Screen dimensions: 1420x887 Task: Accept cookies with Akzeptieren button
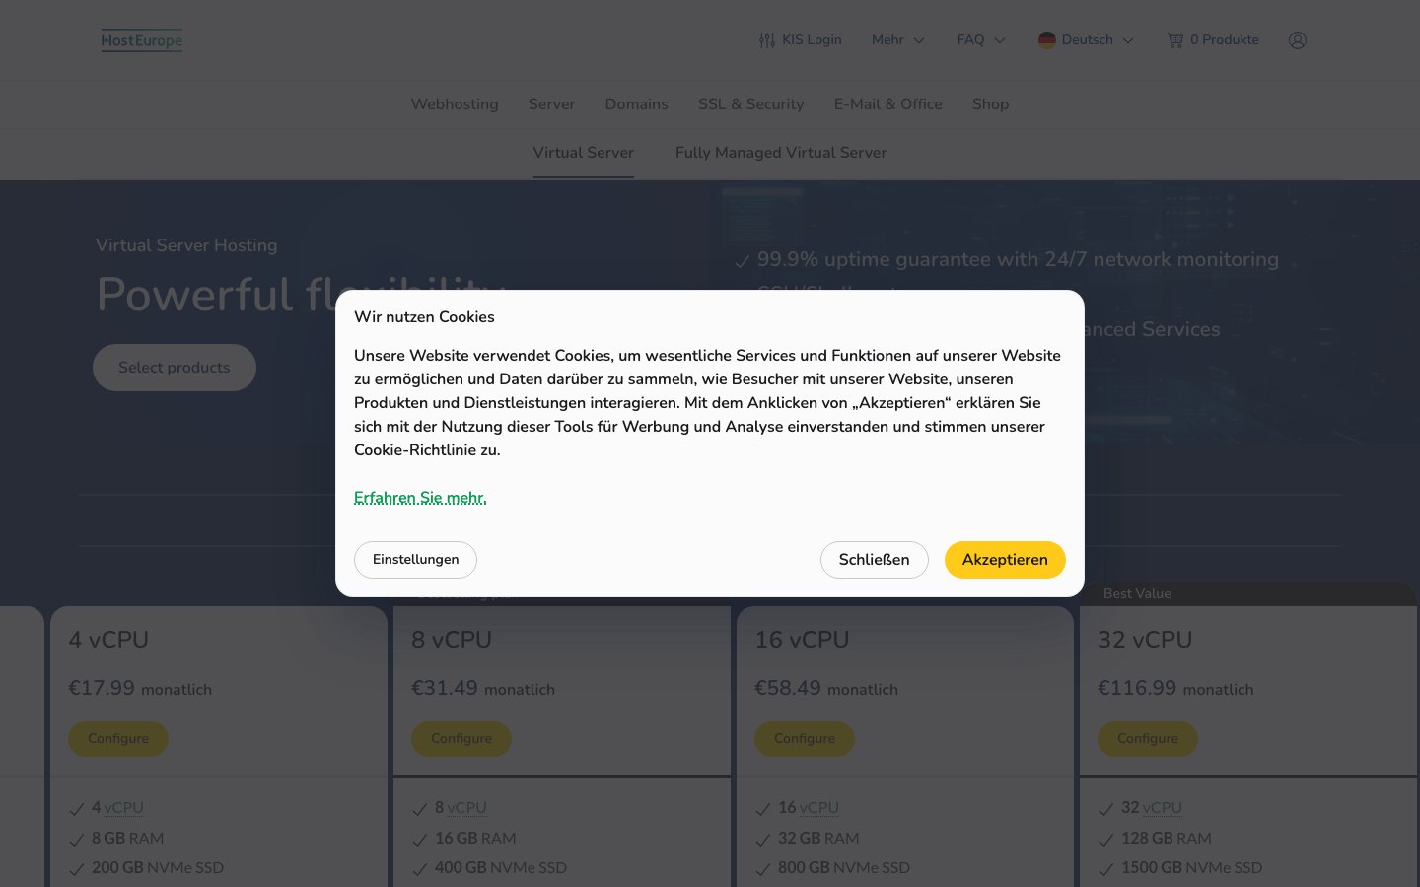click(1005, 560)
